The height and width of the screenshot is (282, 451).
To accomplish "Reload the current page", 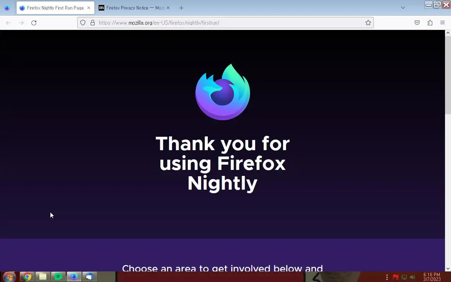I will [34, 23].
